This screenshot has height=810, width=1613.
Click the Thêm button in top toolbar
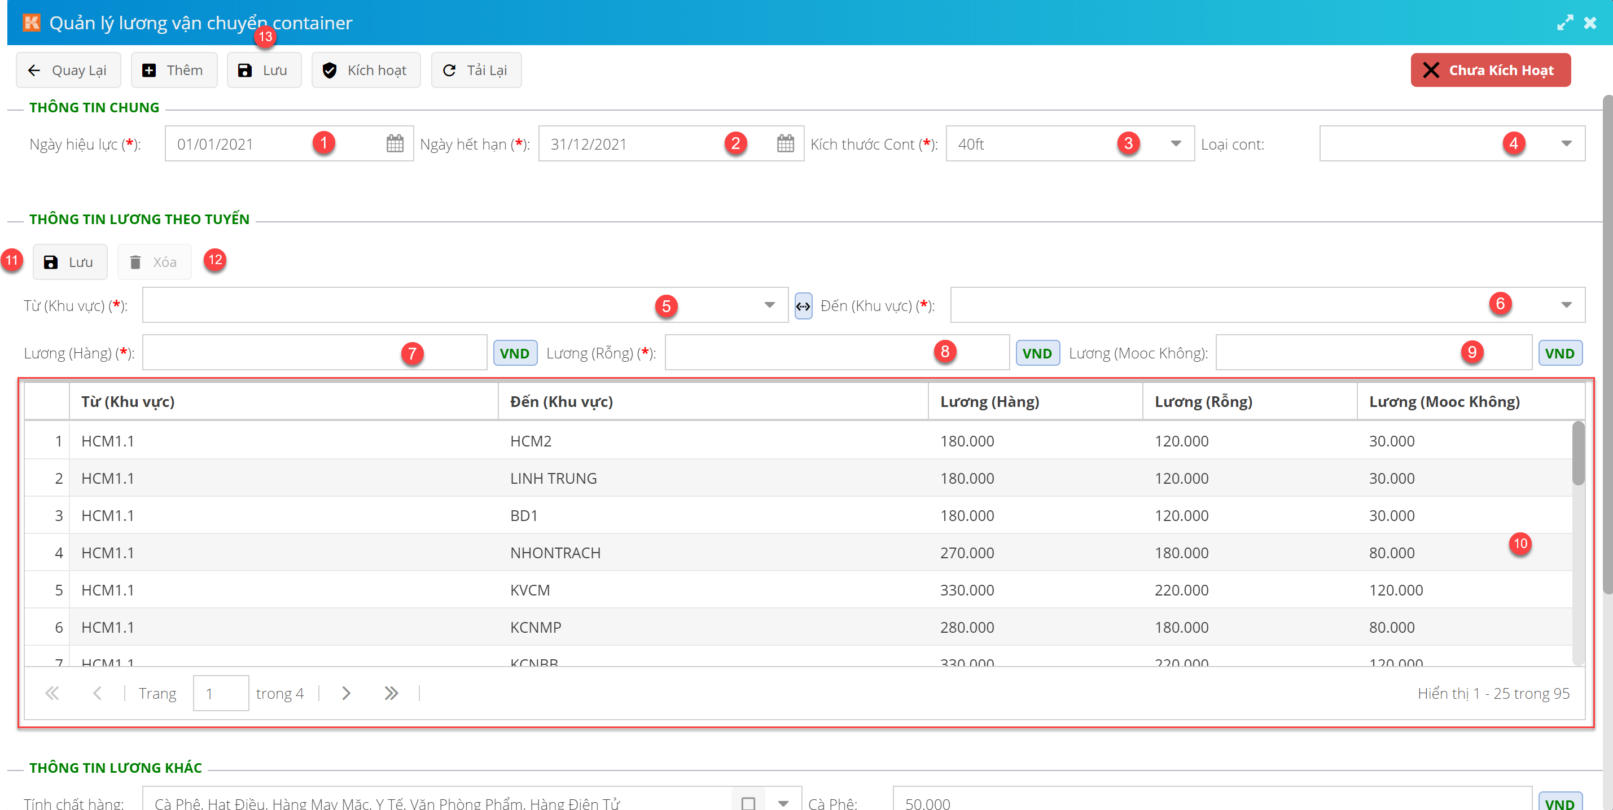[x=173, y=70]
